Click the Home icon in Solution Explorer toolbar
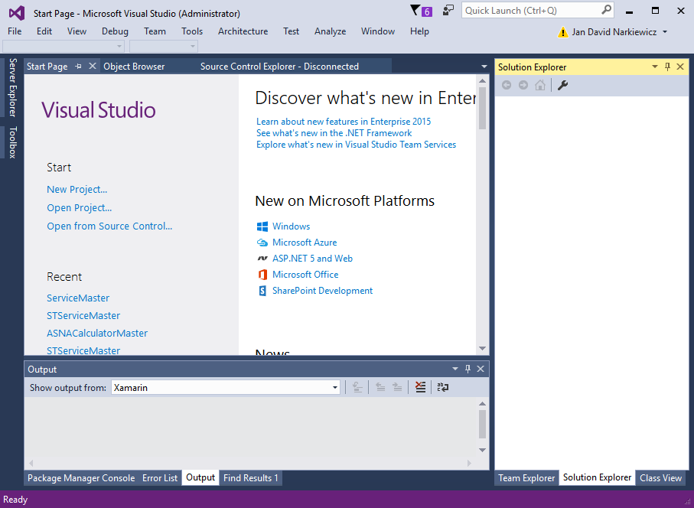 click(540, 85)
